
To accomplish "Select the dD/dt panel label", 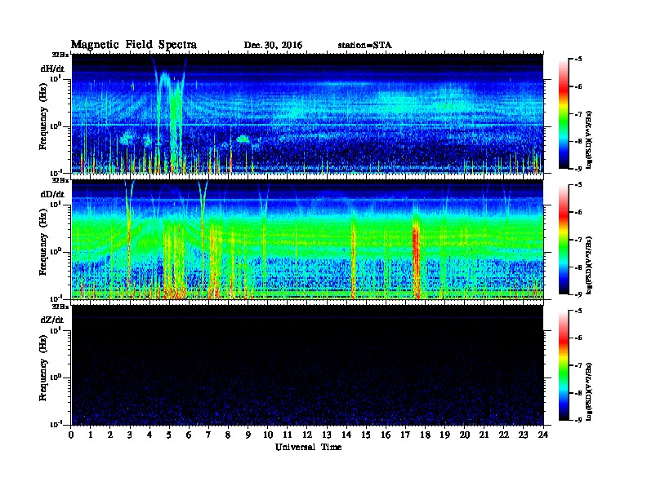I will pyautogui.click(x=52, y=194).
